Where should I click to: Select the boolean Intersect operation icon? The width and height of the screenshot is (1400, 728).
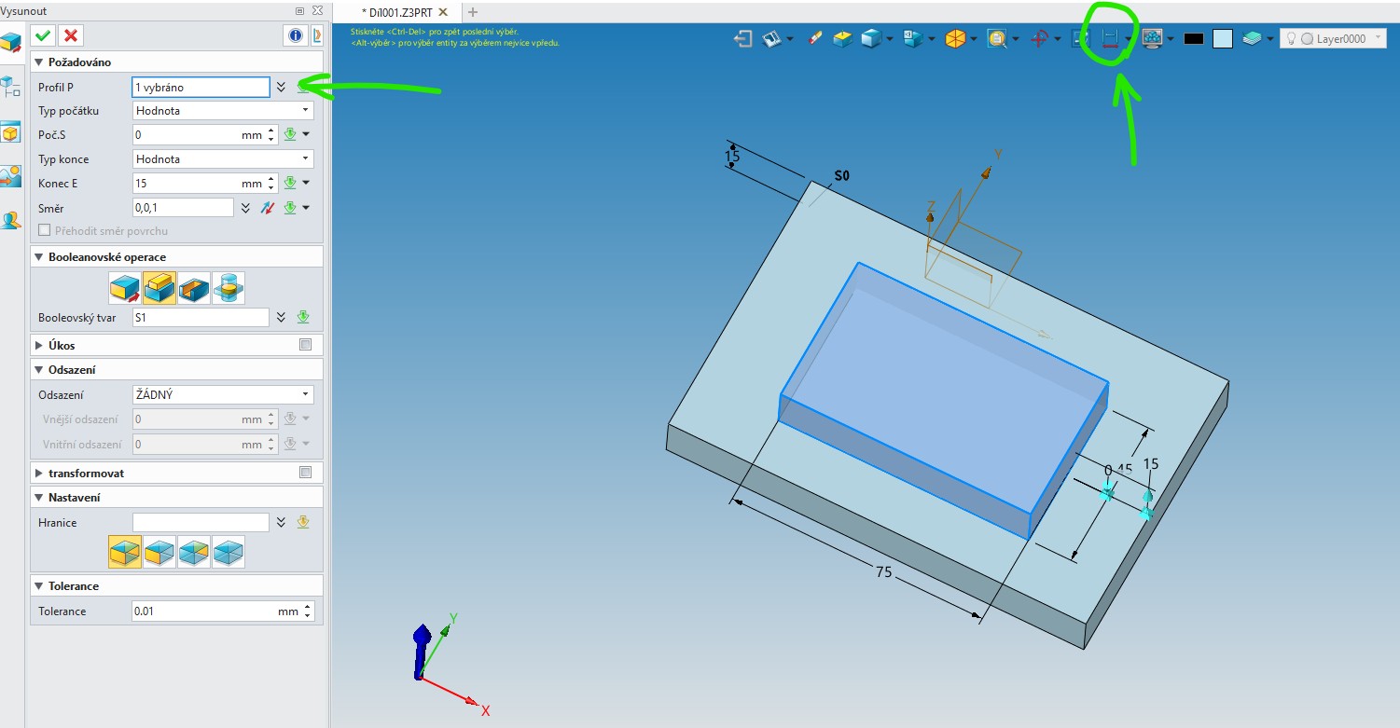point(229,288)
